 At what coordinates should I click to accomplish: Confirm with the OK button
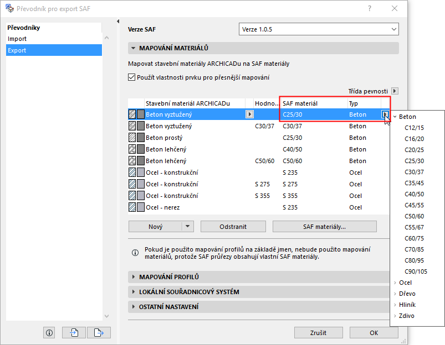374,332
